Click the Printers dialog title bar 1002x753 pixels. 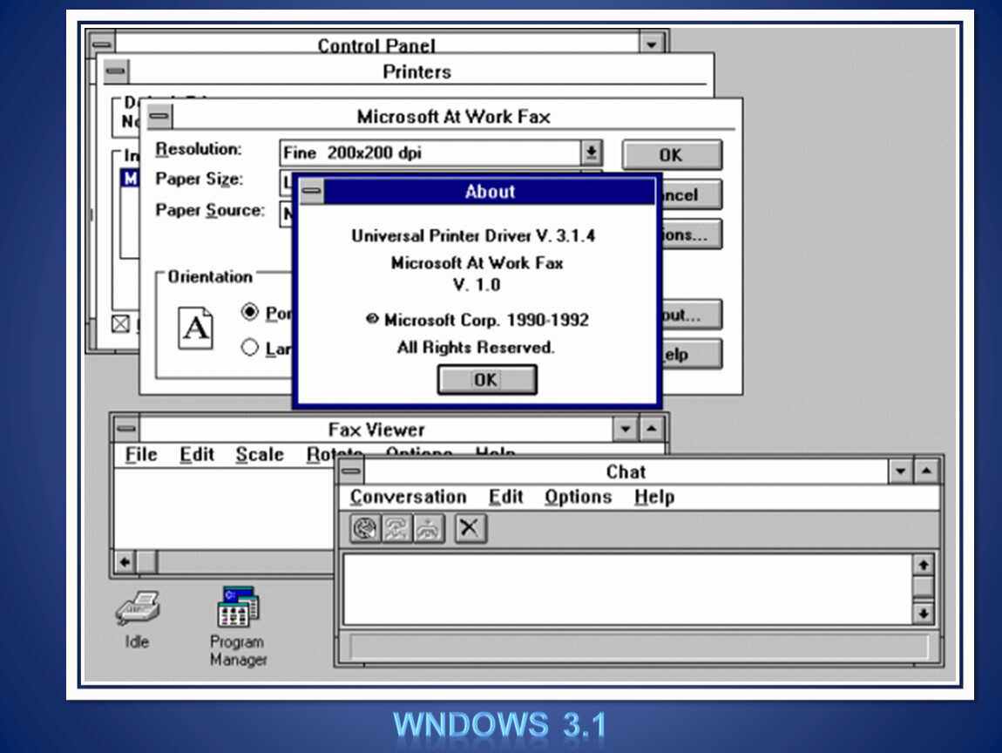(x=417, y=71)
